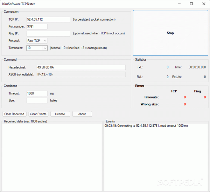Close the TCPTester window
This screenshot has width=210, height=192.
(204, 4)
